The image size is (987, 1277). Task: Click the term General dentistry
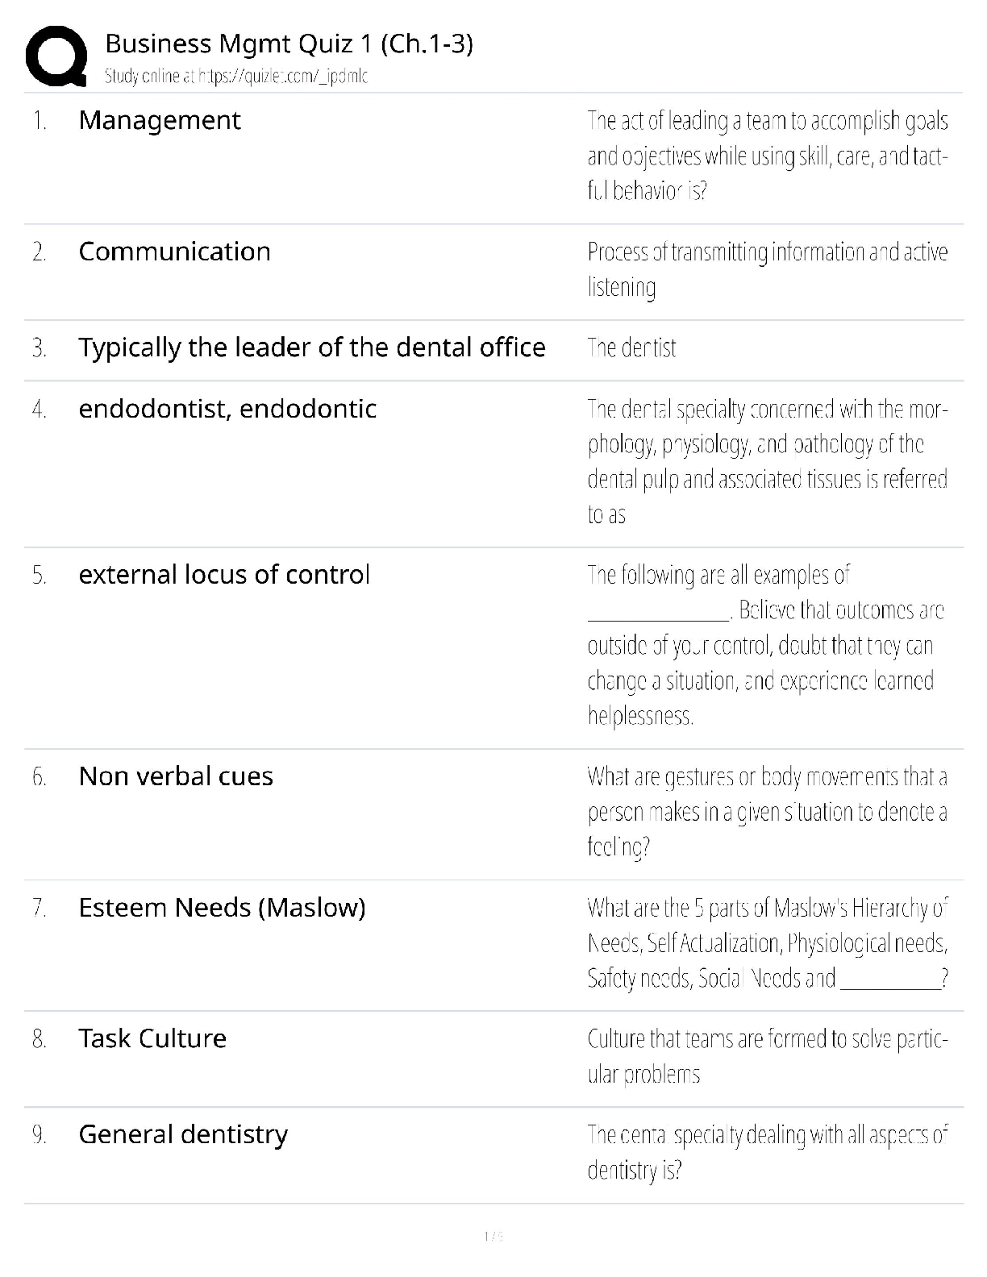(183, 1134)
